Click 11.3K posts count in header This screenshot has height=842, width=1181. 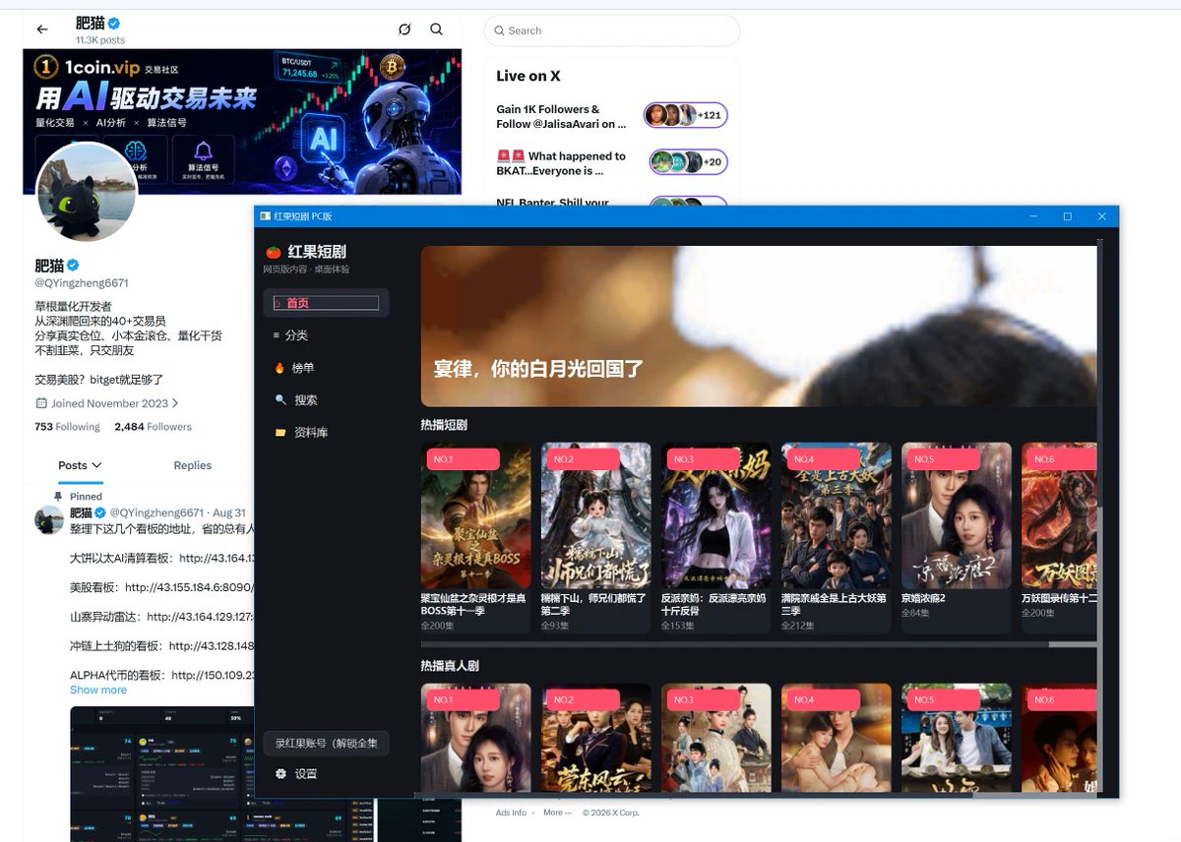[100, 40]
